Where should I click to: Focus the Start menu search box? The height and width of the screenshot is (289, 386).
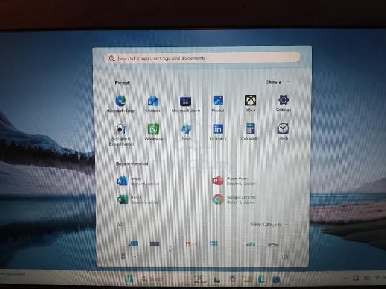[x=202, y=58]
